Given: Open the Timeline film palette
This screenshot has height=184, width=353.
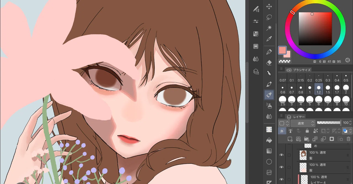Looking at the screenshot, I should (x=256, y=46).
